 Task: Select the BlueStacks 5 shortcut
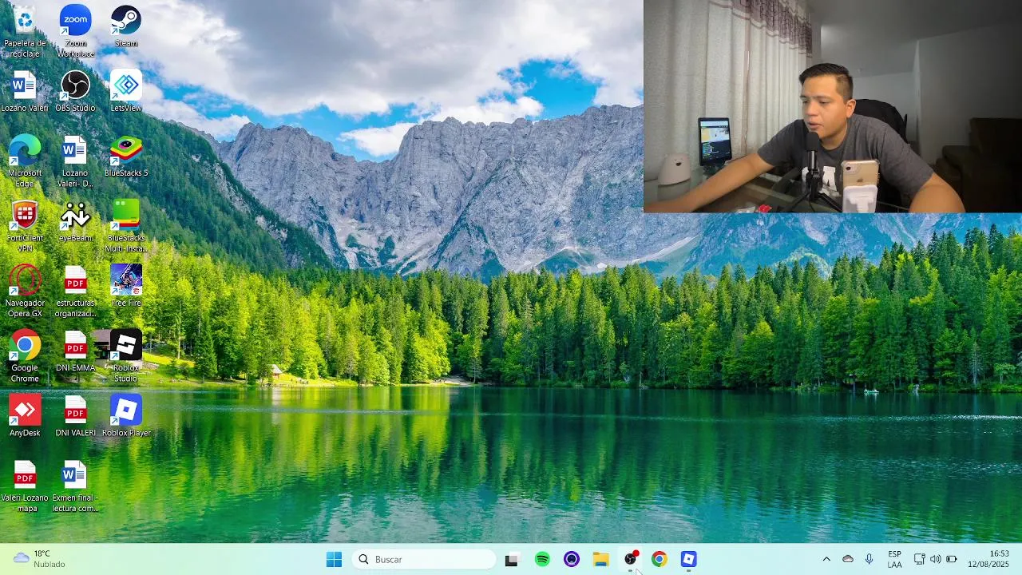pos(126,157)
